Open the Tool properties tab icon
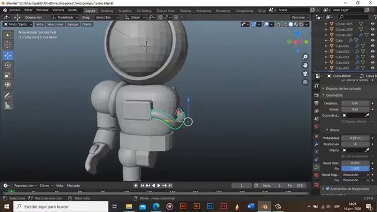 [x=316, y=85]
